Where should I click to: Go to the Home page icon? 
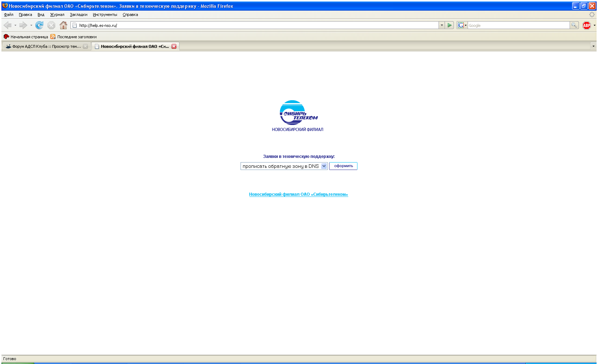point(63,25)
